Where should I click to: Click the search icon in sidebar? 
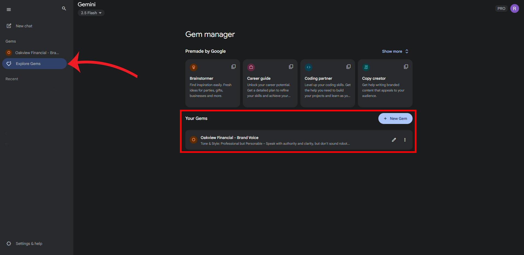pos(64,8)
